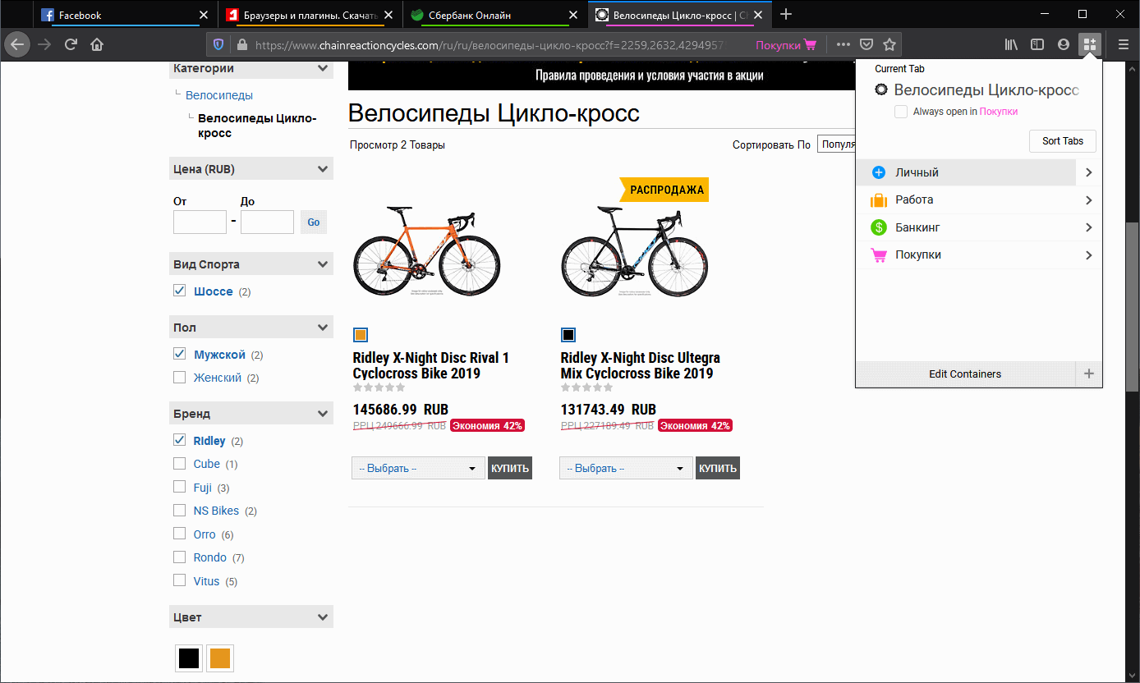Add a new container with plus
The image size is (1140, 683).
click(1089, 374)
